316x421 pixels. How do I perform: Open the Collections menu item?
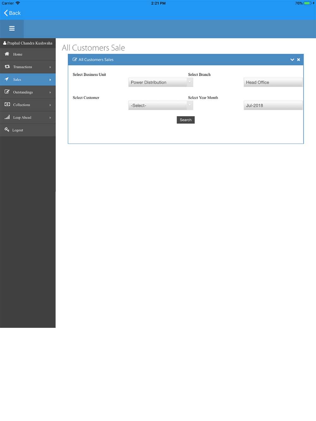point(28,105)
